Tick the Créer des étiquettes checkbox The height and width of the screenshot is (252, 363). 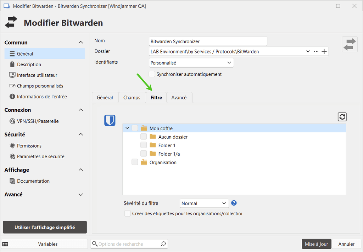click(128, 213)
